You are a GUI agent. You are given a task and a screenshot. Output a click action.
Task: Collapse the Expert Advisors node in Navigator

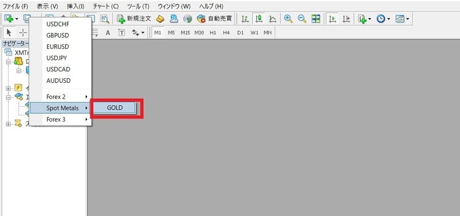(x=8, y=97)
